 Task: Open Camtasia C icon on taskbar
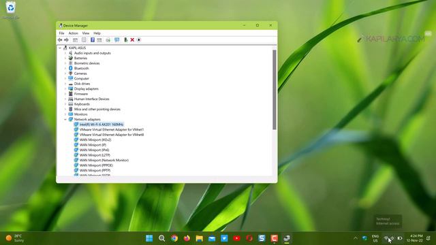(x=275, y=238)
